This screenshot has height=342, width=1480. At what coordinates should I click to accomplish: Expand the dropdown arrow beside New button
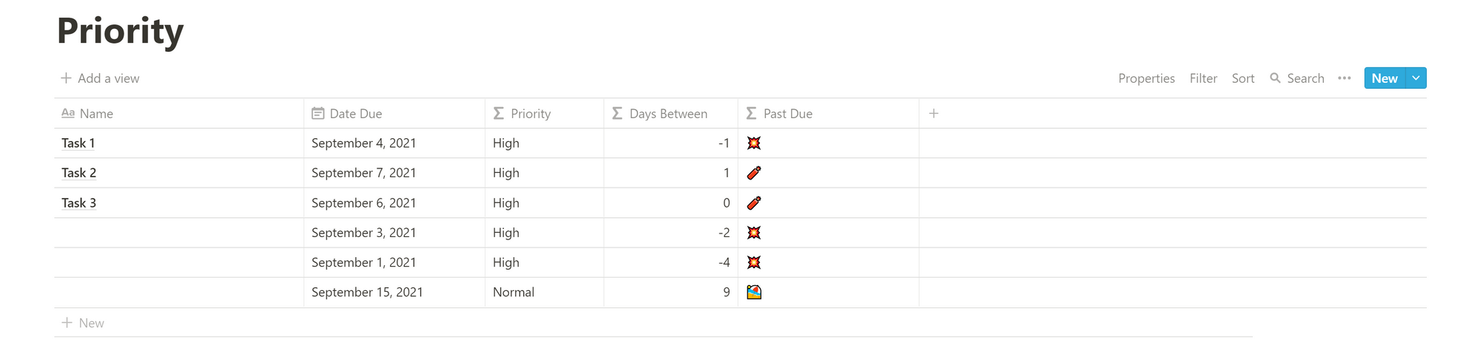tap(1416, 78)
